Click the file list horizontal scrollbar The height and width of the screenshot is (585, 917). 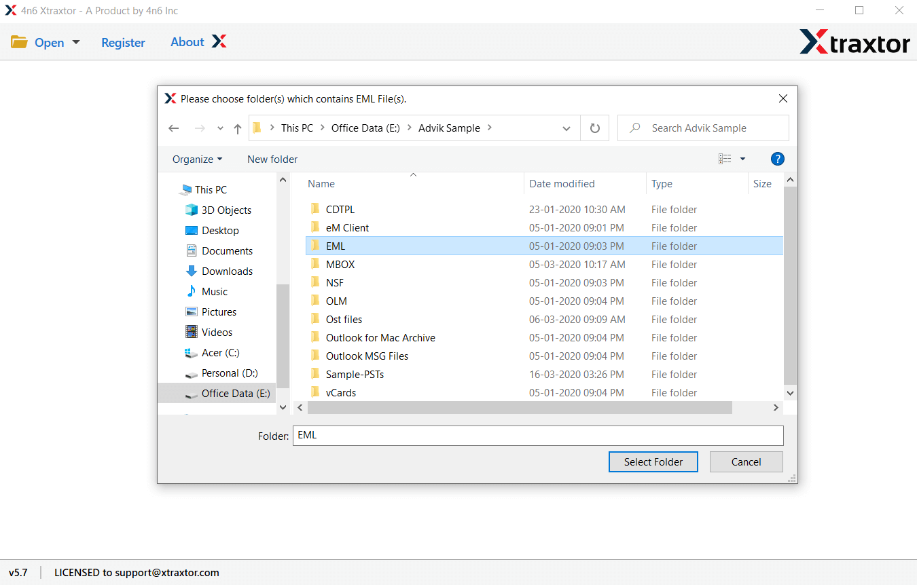[x=520, y=407]
